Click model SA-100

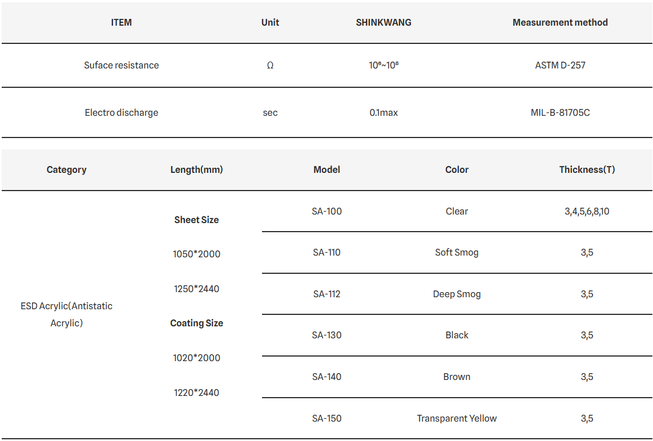[326, 211]
